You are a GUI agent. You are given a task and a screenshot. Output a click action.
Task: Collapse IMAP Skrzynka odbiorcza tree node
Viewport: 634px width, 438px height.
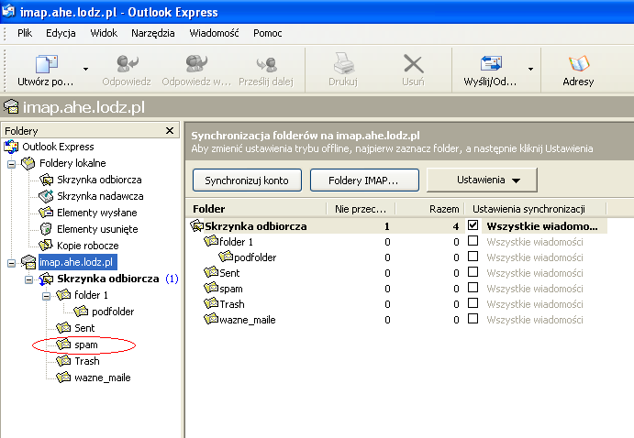click(x=28, y=279)
